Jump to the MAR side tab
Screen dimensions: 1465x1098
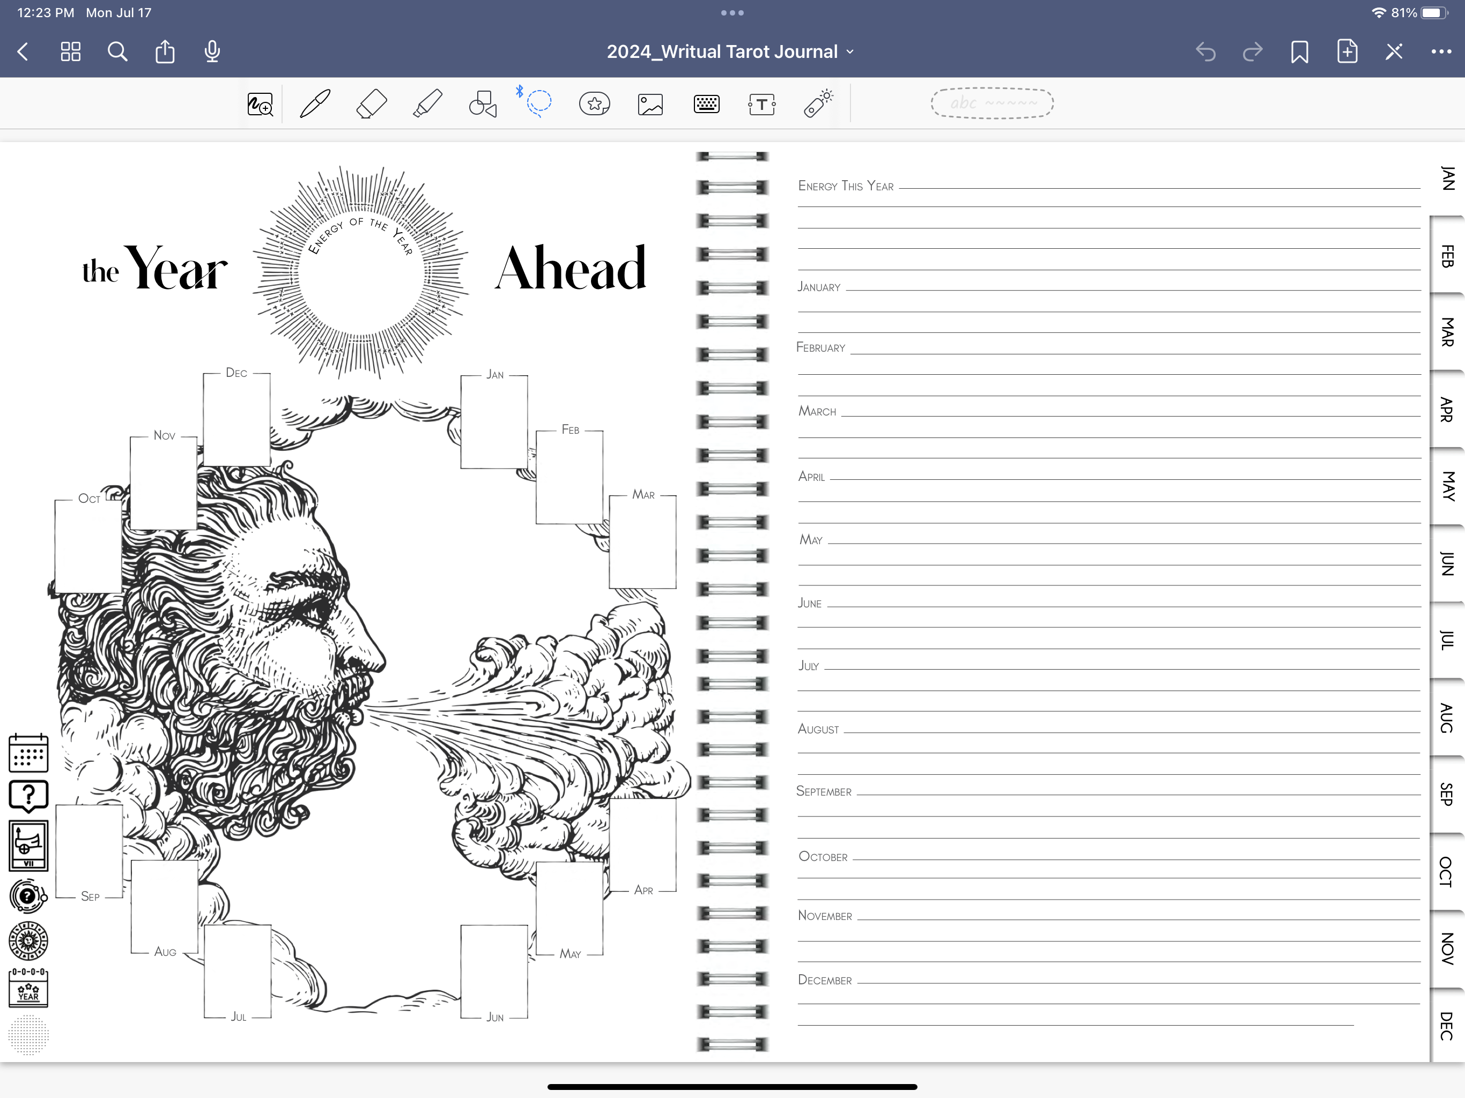click(x=1447, y=332)
